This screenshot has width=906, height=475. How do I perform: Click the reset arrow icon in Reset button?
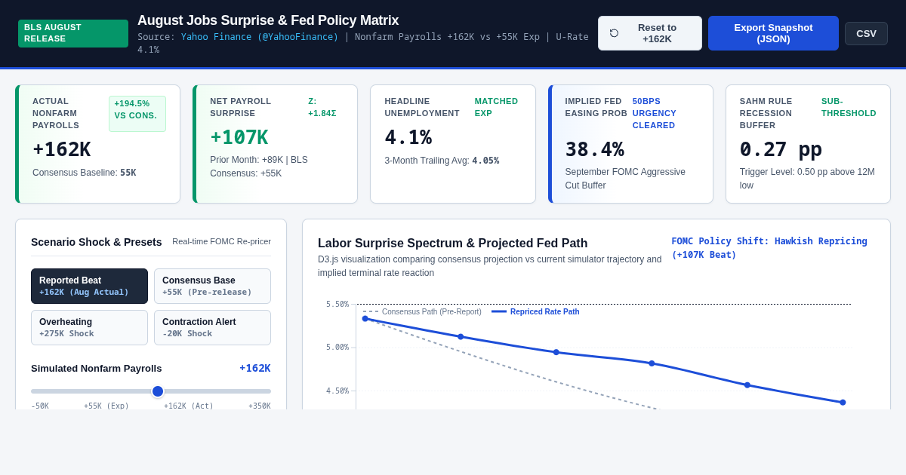click(614, 33)
